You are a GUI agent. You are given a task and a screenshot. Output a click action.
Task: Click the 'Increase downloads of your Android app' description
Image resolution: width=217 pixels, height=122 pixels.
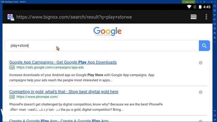(x=82, y=78)
